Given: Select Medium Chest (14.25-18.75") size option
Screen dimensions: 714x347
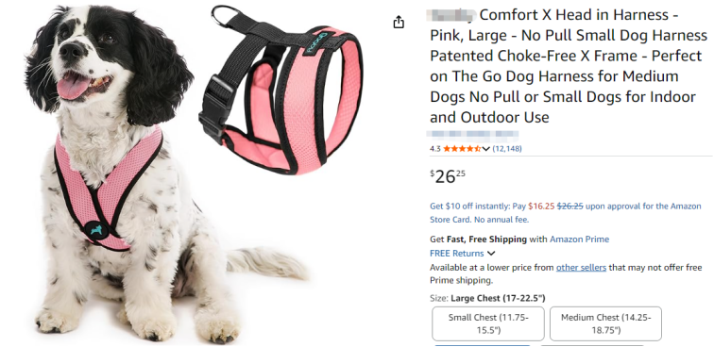Looking at the screenshot, I should click(x=605, y=323).
